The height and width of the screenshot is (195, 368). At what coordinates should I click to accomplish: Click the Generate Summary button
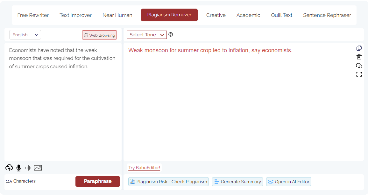(x=237, y=182)
